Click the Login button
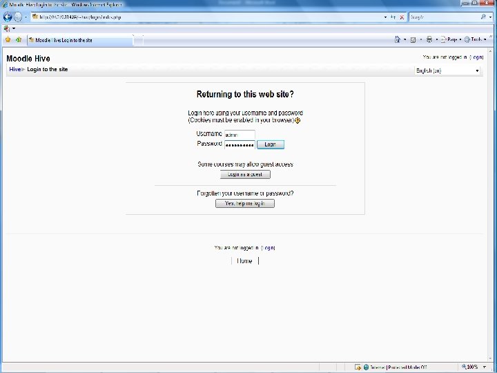The image size is (497, 373). pyautogui.click(x=271, y=144)
